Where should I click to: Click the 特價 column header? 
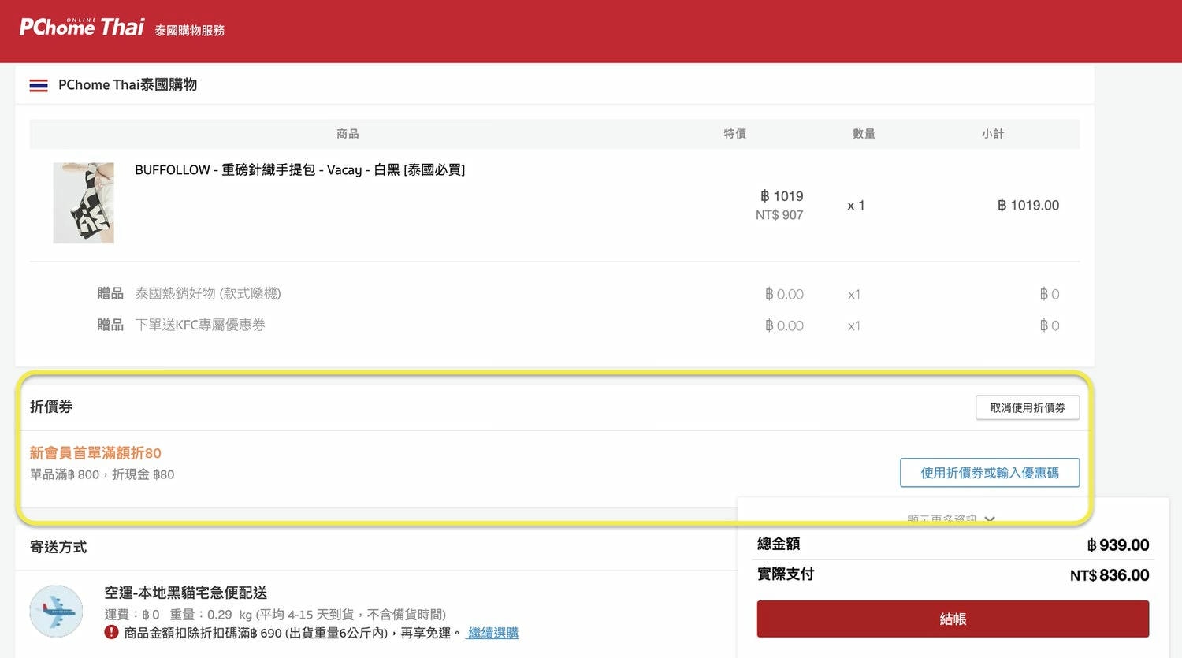pyautogui.click(x=734, y=133)
